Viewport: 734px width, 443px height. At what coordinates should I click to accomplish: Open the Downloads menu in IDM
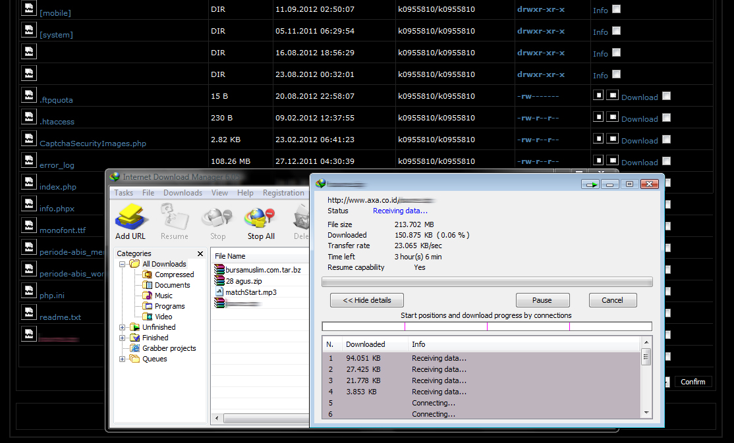(x=183, y=193)
